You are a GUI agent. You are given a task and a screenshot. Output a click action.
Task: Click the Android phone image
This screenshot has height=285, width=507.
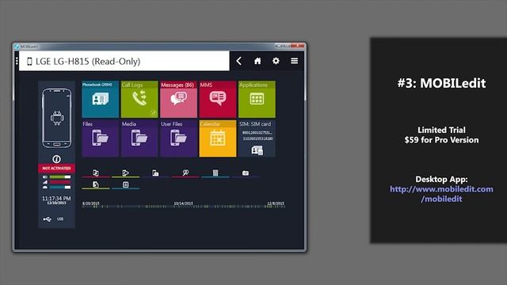pos(57,118)
